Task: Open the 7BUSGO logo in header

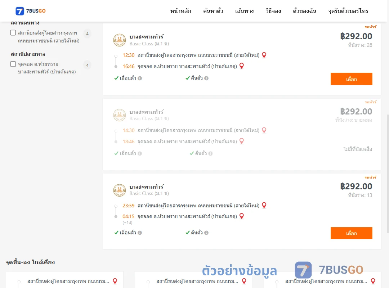Action: coord(31,11)
